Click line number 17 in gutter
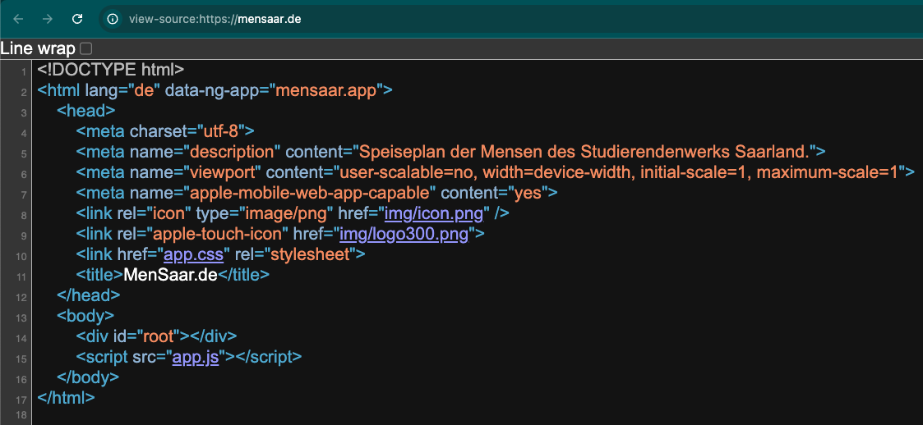 click(21, 399)
